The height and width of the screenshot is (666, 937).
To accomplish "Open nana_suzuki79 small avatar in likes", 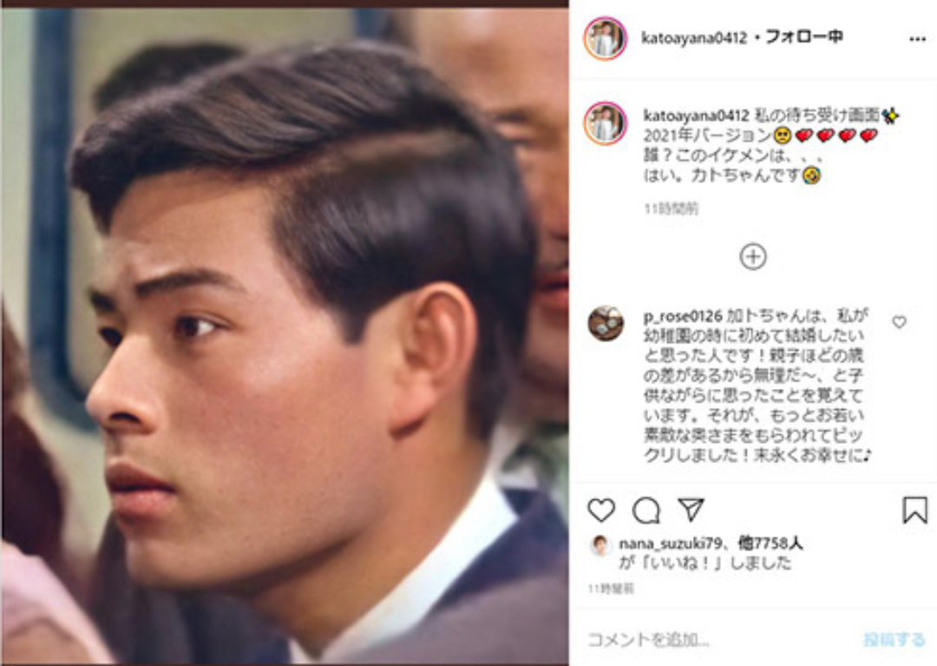I will (600, 544).
